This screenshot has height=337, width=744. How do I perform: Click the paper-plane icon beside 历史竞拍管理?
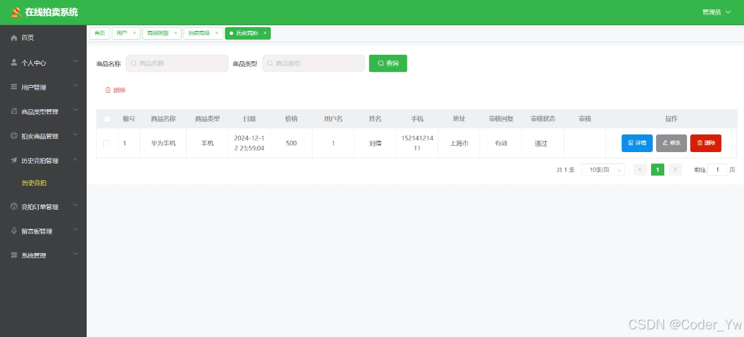[14, 160]
